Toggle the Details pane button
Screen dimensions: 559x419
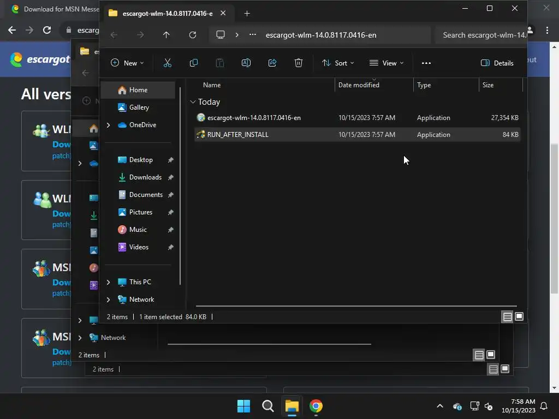[497, 63]
